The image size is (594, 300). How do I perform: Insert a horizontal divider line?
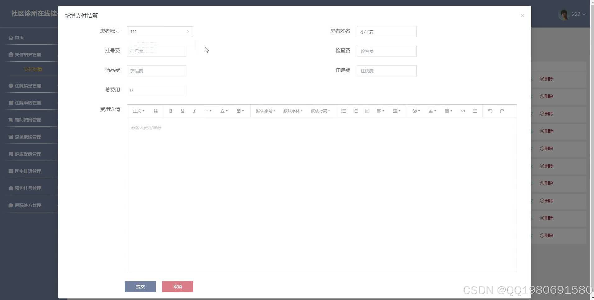(475, 111)
